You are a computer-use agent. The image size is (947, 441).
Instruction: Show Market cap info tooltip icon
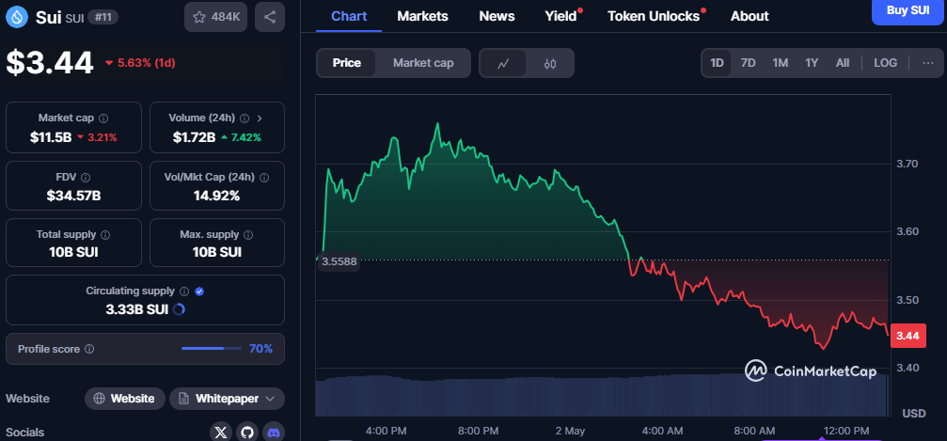pyautogui.click(x=103, y=118)
